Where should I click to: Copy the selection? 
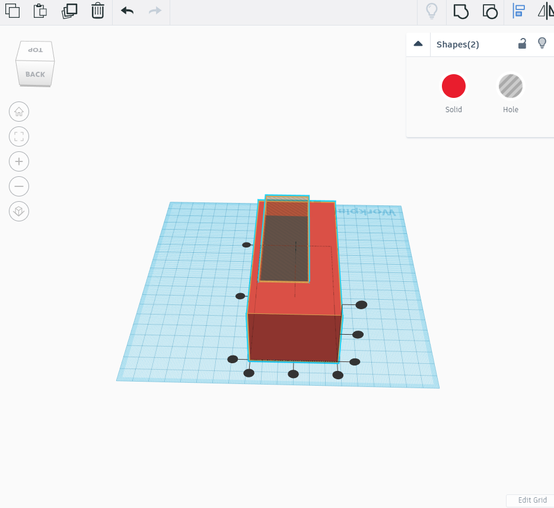(x=12, y=11)
